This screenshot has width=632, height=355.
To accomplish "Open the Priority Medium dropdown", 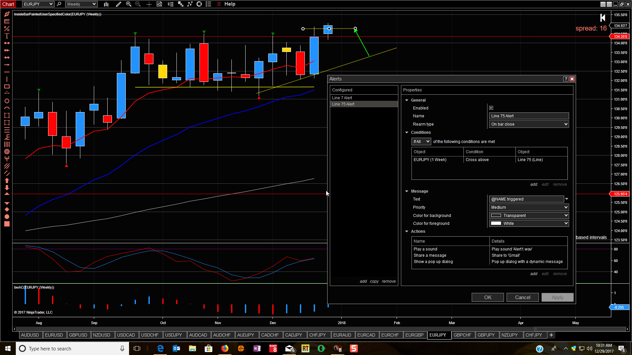I will (529, 207).
